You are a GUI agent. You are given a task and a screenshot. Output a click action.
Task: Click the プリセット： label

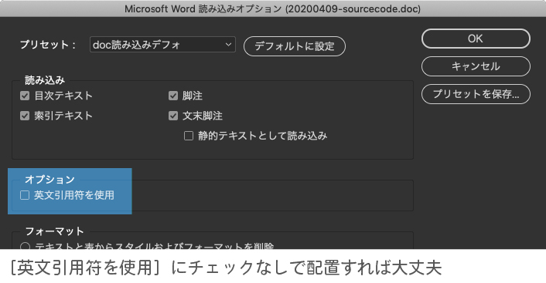(48, 45)
